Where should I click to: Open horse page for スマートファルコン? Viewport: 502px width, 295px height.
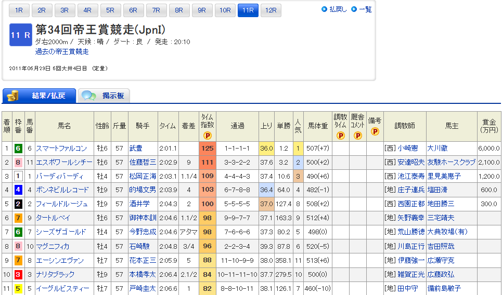coord(61,148)
